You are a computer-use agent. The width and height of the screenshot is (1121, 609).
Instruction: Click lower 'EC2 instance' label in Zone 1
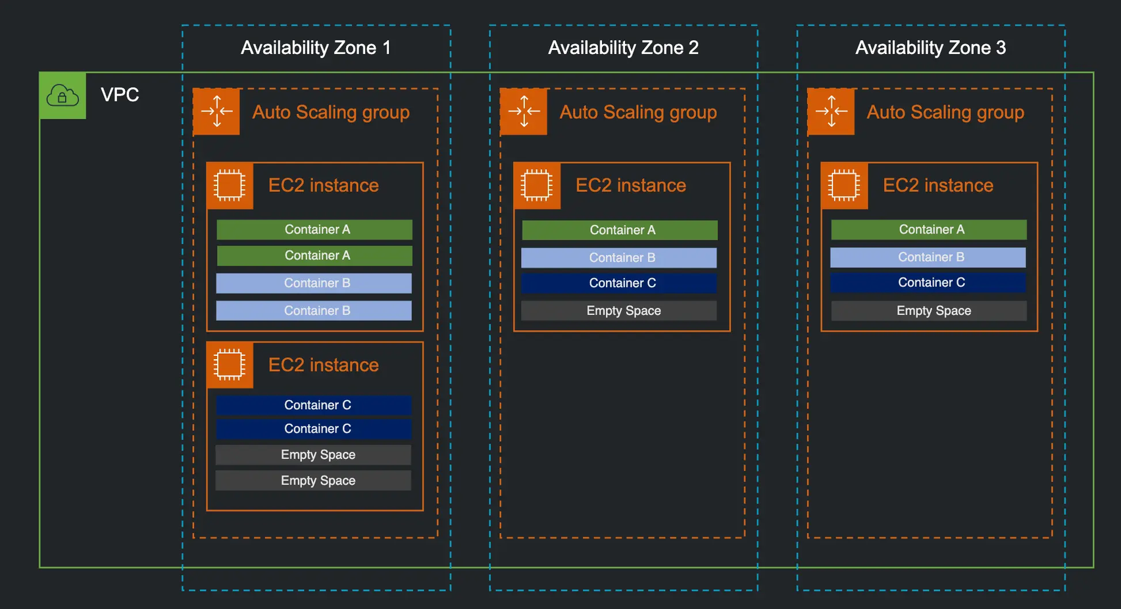[324, 365]
